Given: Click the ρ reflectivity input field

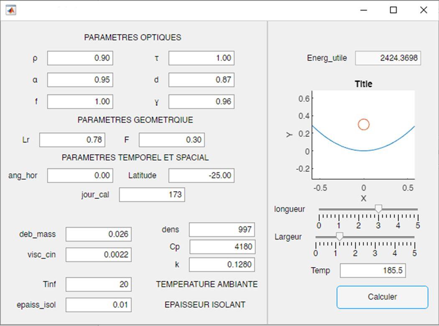Looking at the screenshot, I should click(x=80, y=58).
